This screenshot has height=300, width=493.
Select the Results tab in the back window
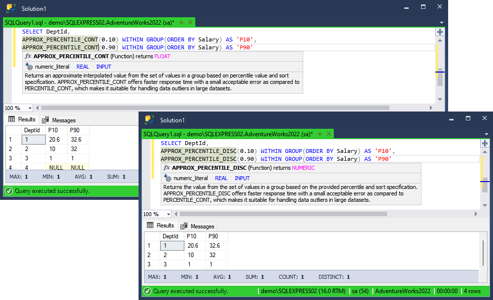click(x=22, y=119)
